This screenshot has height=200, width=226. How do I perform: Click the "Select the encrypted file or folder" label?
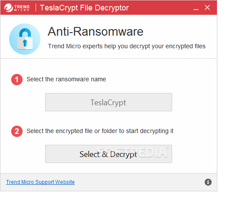pyautogui.click(x=100, y=131)
